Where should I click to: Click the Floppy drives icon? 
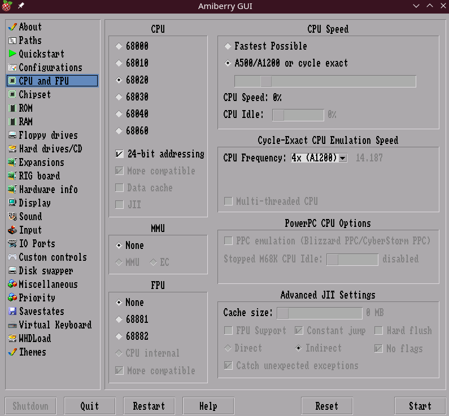click(12, 135)
